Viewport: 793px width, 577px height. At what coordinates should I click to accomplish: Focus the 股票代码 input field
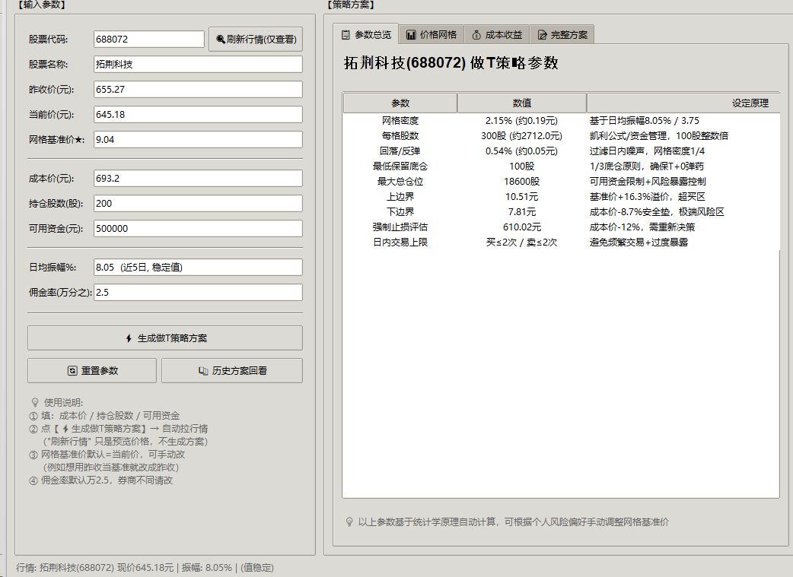[149, 40]
